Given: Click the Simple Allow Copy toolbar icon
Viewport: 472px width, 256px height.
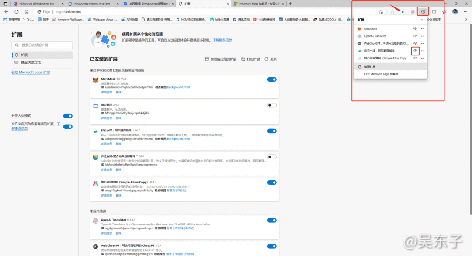Looking at the screenshot, I should pyautogui.click(x=392, y=12).
